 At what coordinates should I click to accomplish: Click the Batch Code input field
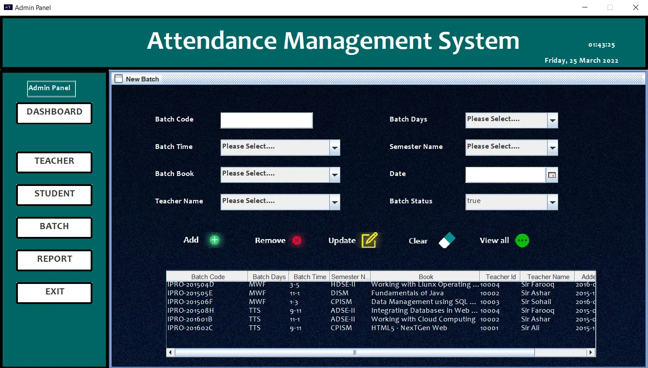pos(267,121)
